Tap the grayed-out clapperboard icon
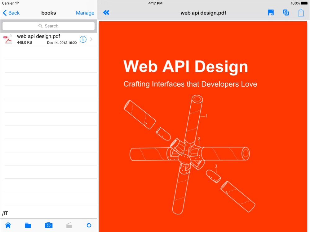310x232 pixels. pos(69,225)
